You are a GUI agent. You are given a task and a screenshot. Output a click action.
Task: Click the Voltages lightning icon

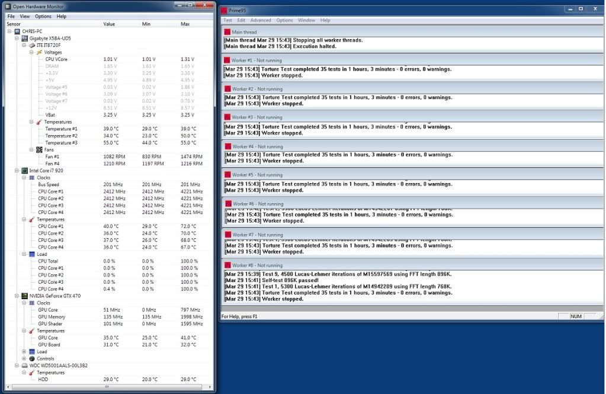point(39,52)
